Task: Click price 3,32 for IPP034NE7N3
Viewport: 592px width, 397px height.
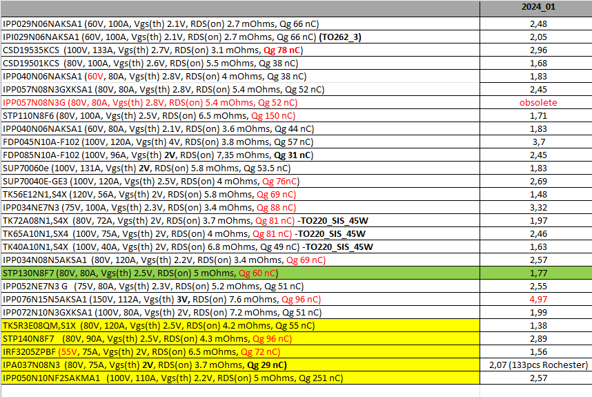Action: (535, 208)
